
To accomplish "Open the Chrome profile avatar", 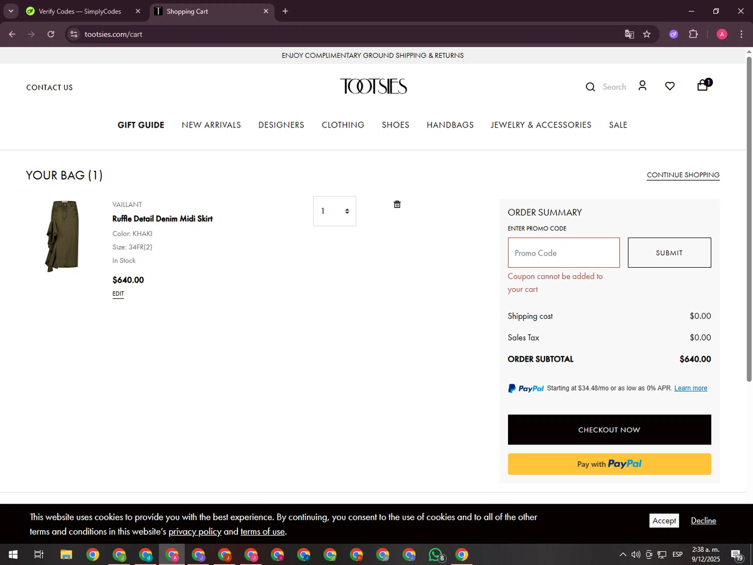I will 722,34.
